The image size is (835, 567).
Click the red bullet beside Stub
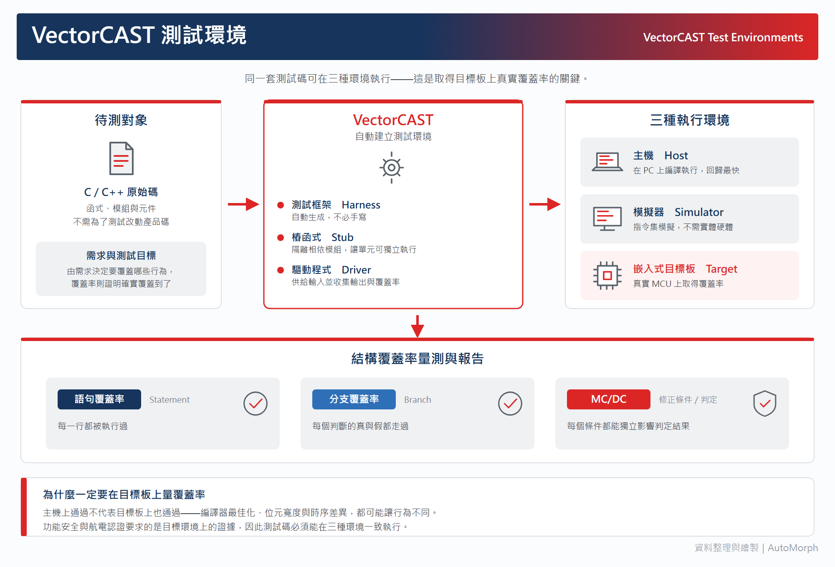(x=281, y=238)
